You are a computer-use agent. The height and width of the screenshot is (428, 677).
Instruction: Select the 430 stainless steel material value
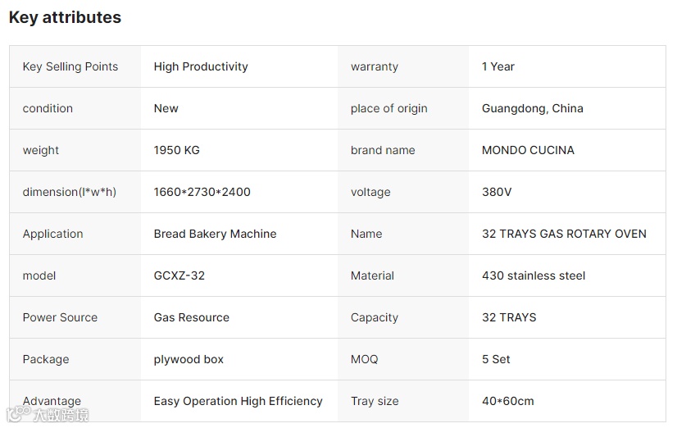(x=534, y=275)
